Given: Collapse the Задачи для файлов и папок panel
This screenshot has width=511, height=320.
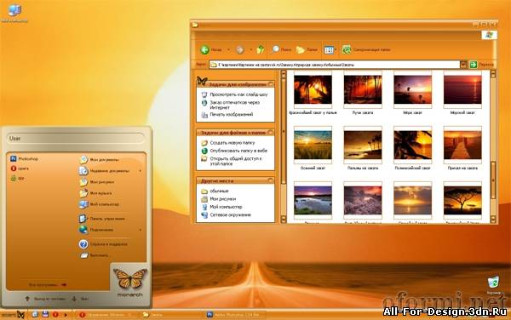Looking at the screenshot, I should tap(270, 132).
